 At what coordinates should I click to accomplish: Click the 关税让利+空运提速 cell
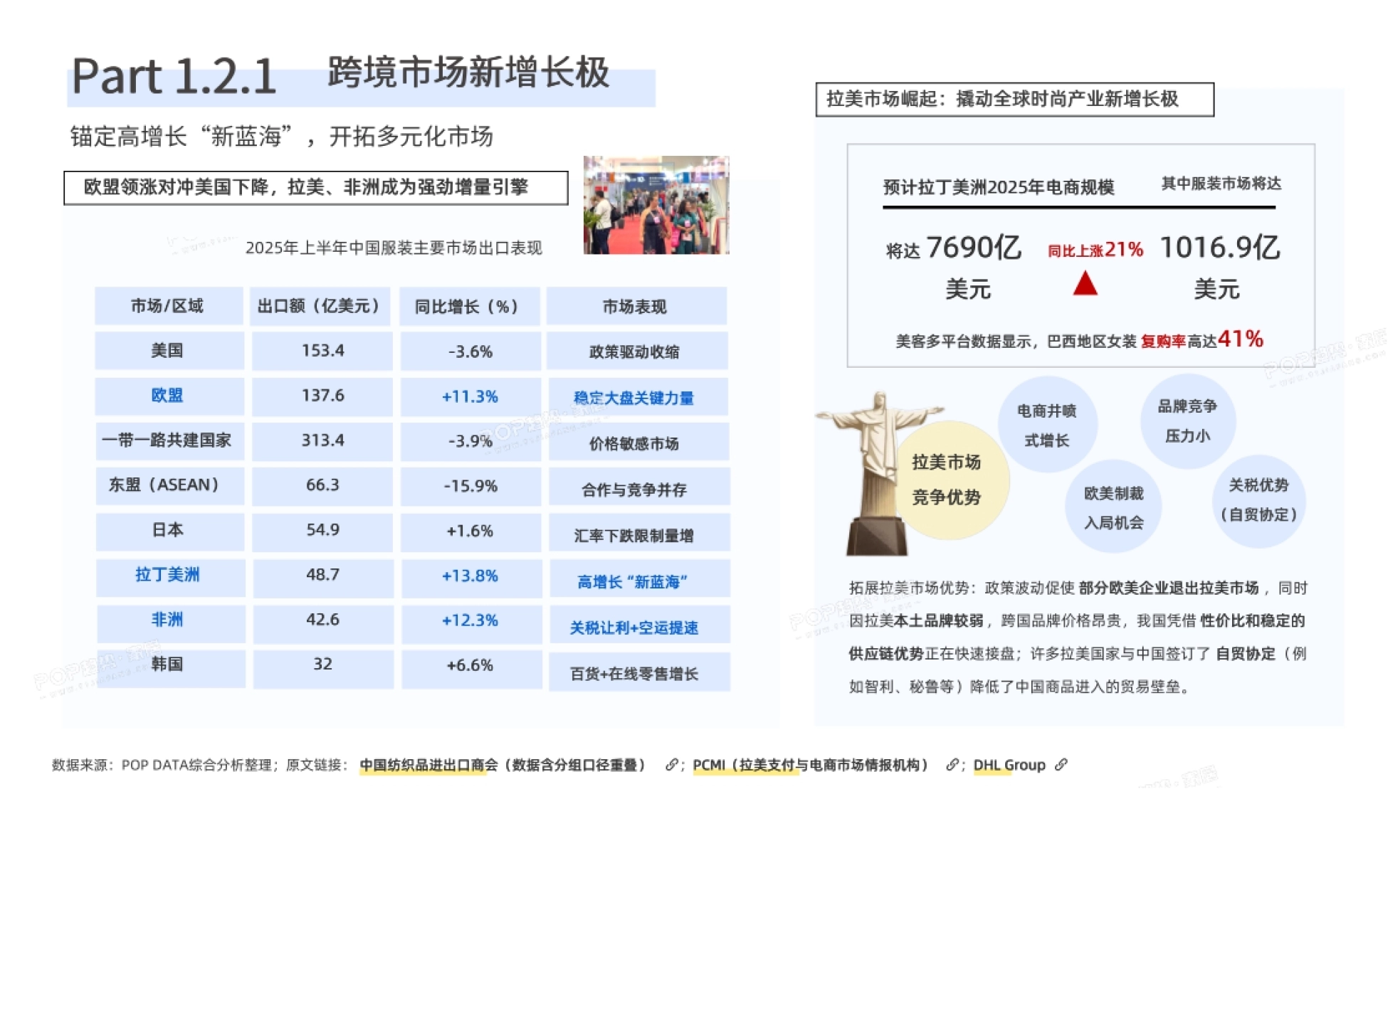click(639, 625)
